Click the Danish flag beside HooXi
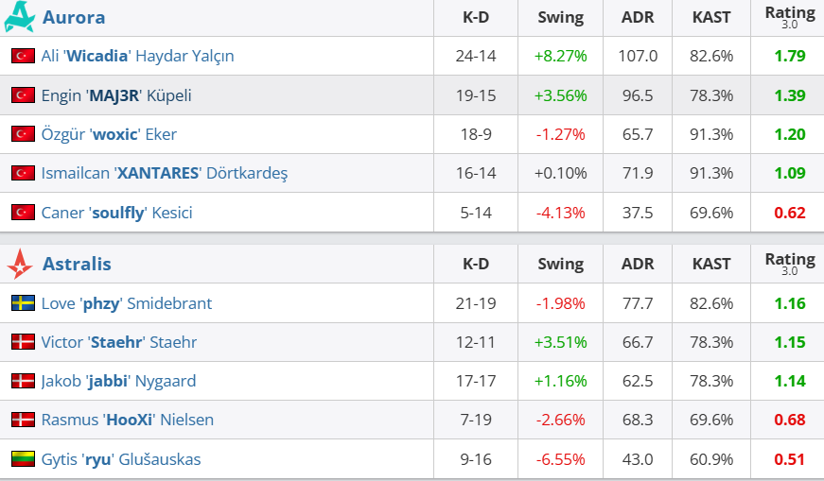This screenshot has height=481, width=824. coord(23,420)
